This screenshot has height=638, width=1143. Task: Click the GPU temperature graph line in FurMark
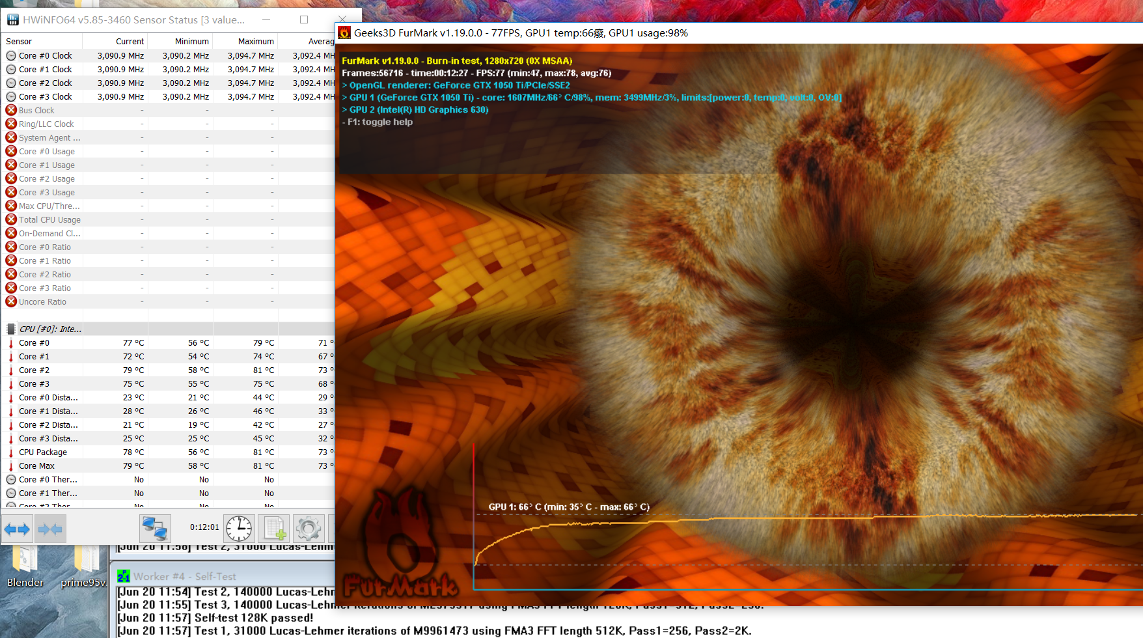[x=781, y=518]
